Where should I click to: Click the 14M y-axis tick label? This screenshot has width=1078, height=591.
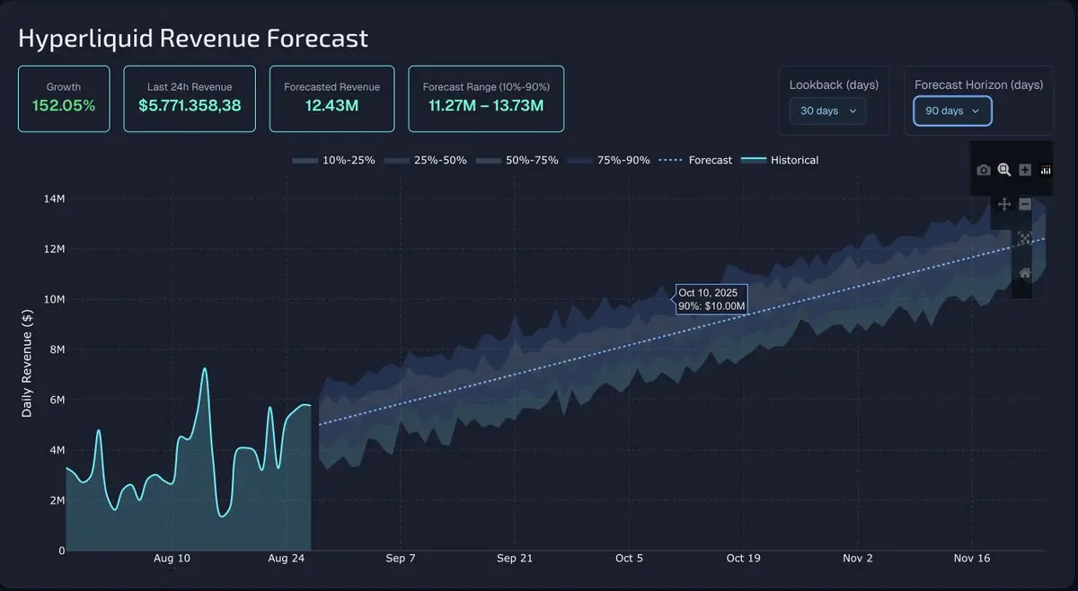[x=54, y=199]
